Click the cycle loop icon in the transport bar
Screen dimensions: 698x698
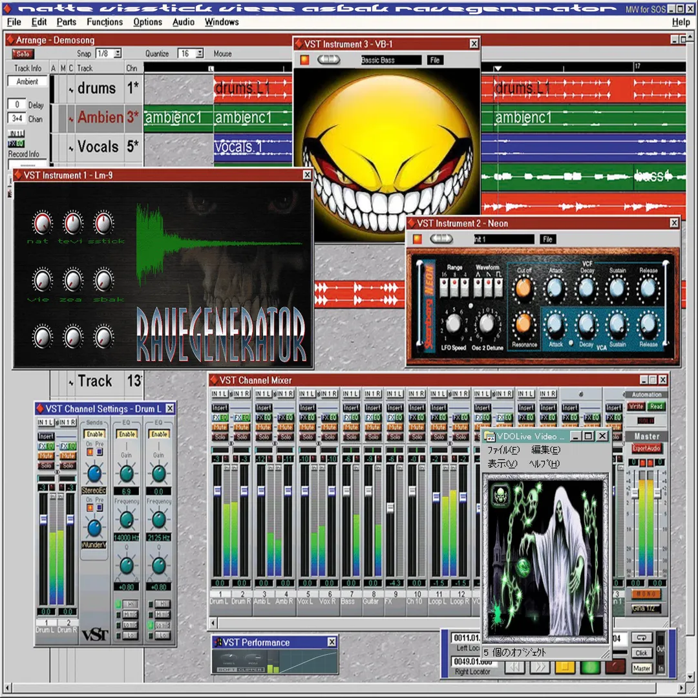[x=641, y=638]
